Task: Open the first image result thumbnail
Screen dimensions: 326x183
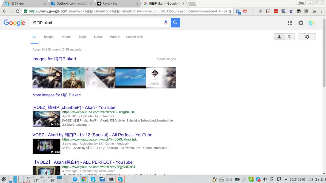Action: (x=47, y=78)
